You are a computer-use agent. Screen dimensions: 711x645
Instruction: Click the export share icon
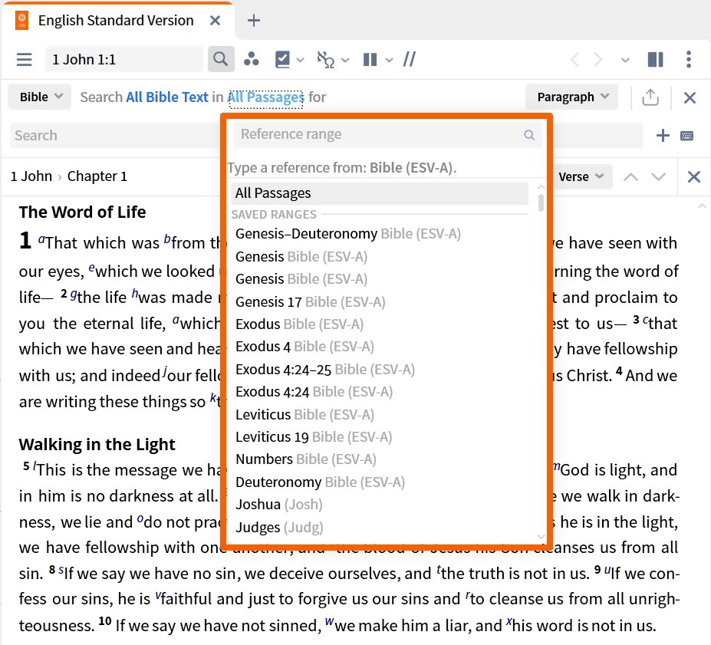point(650,97)
